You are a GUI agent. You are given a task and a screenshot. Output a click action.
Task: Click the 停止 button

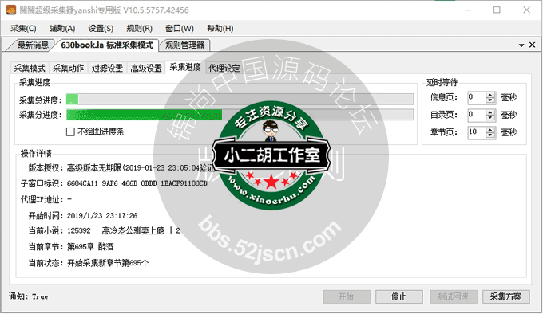(x=399, y=296)
